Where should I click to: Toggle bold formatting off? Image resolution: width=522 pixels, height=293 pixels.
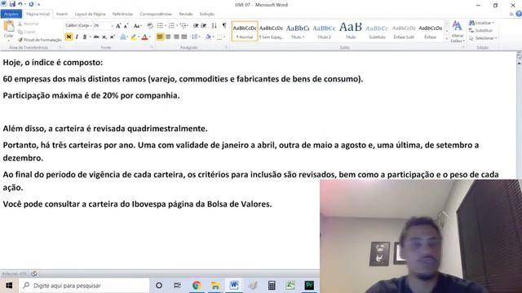point(69,37)
